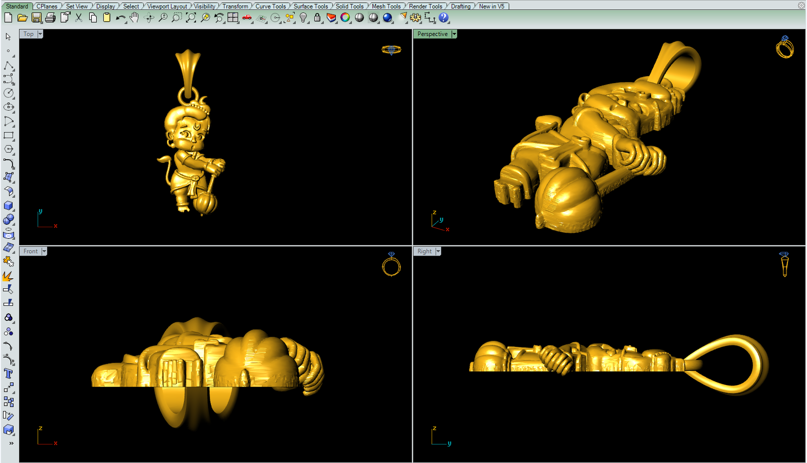Click the Zoom Window icon
Image resolution: width=807 pixels, height=463 pixels.
click(177, 18)
